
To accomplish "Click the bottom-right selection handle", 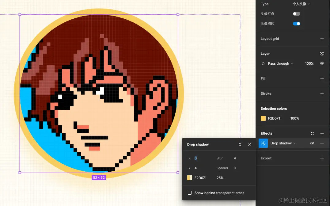I will coord(178,173).
